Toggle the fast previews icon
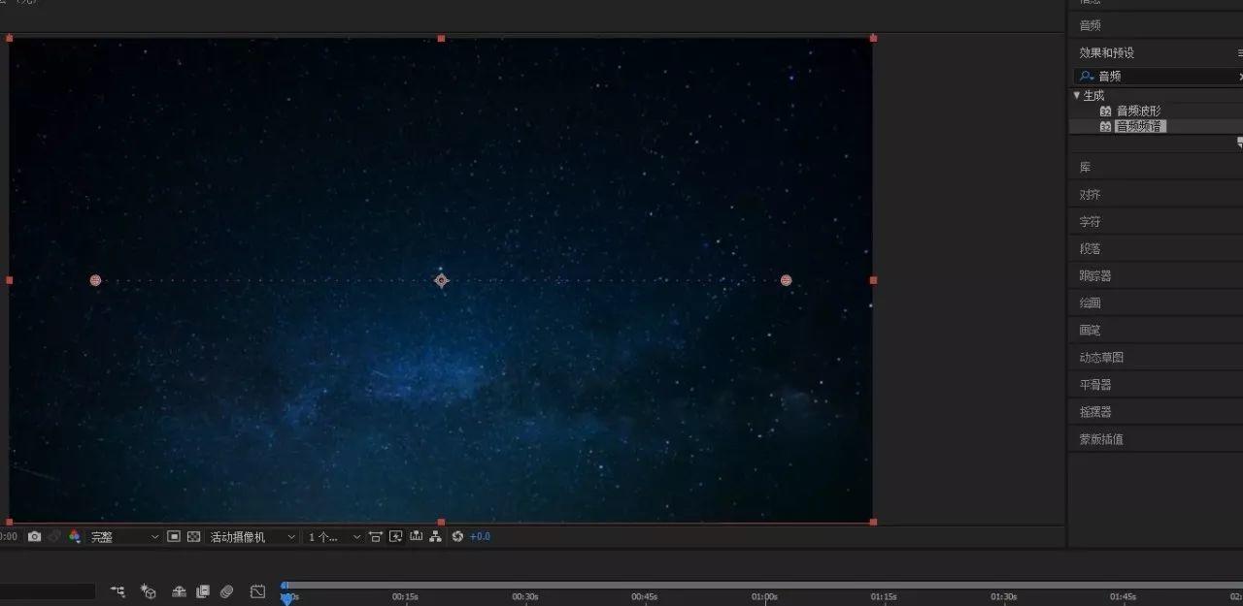This screenshot has height=606, width=1243. (396, 536)
